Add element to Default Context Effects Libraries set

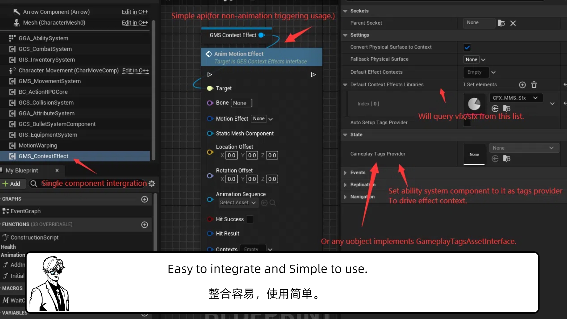click(x=522, y=85)
